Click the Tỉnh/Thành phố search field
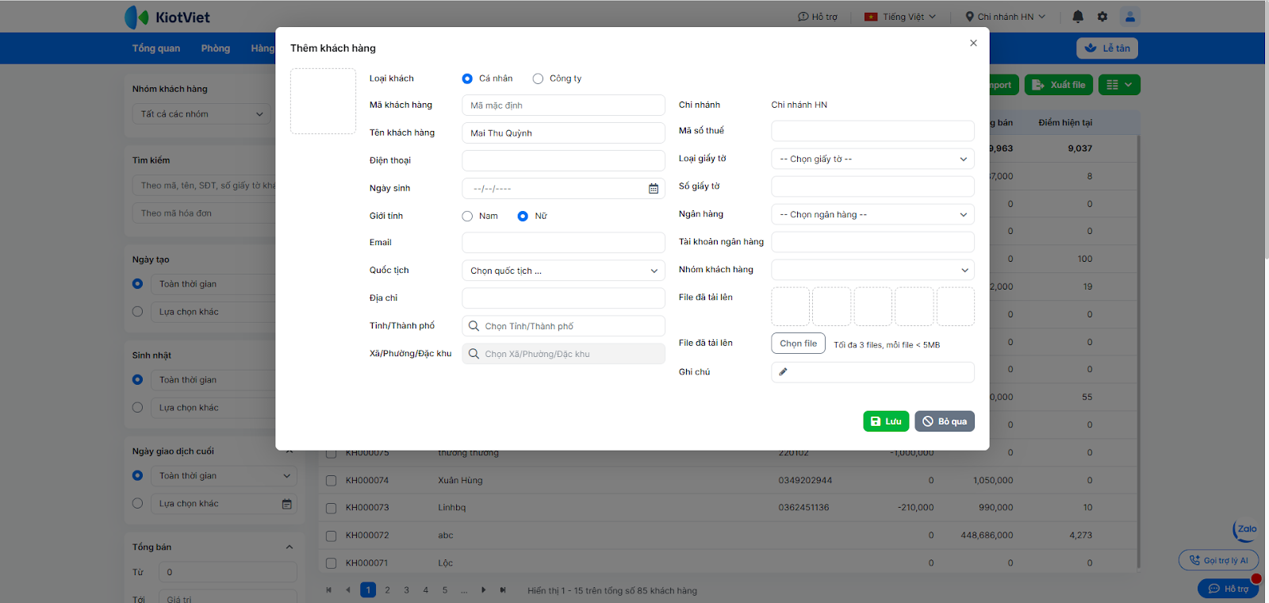The height and width of the screenshot is (603, 1269). [x=563, y=326]
